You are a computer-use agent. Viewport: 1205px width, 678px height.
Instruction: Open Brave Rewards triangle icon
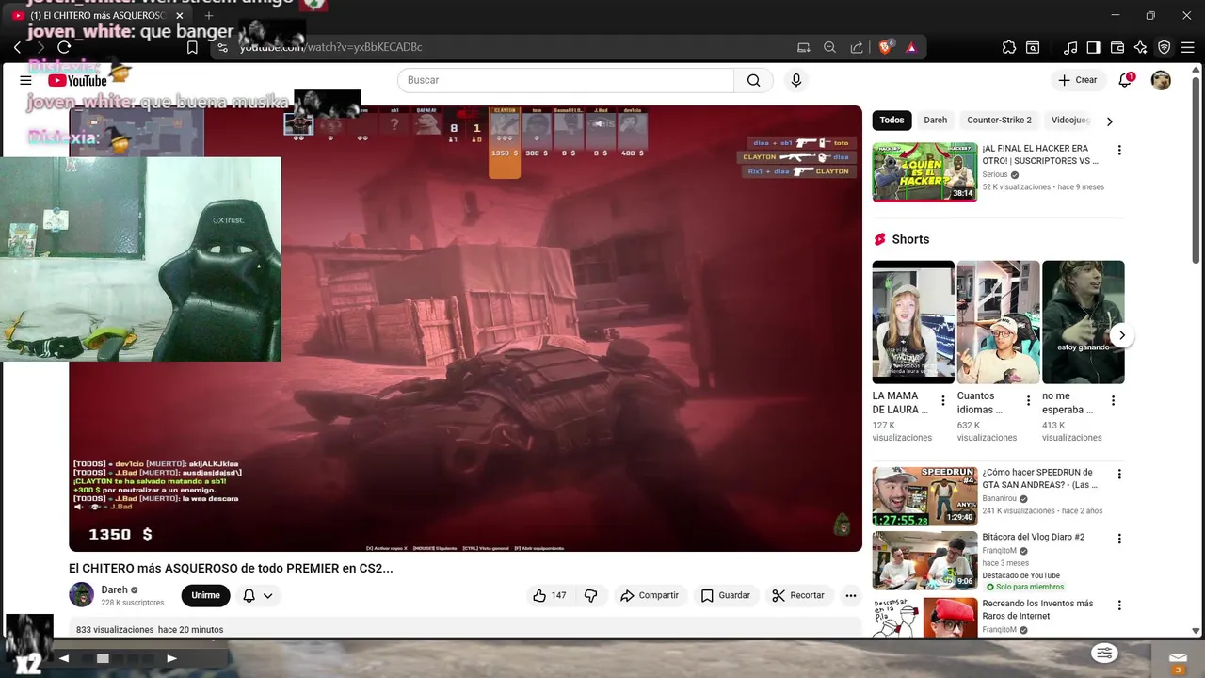coord(911,47)
